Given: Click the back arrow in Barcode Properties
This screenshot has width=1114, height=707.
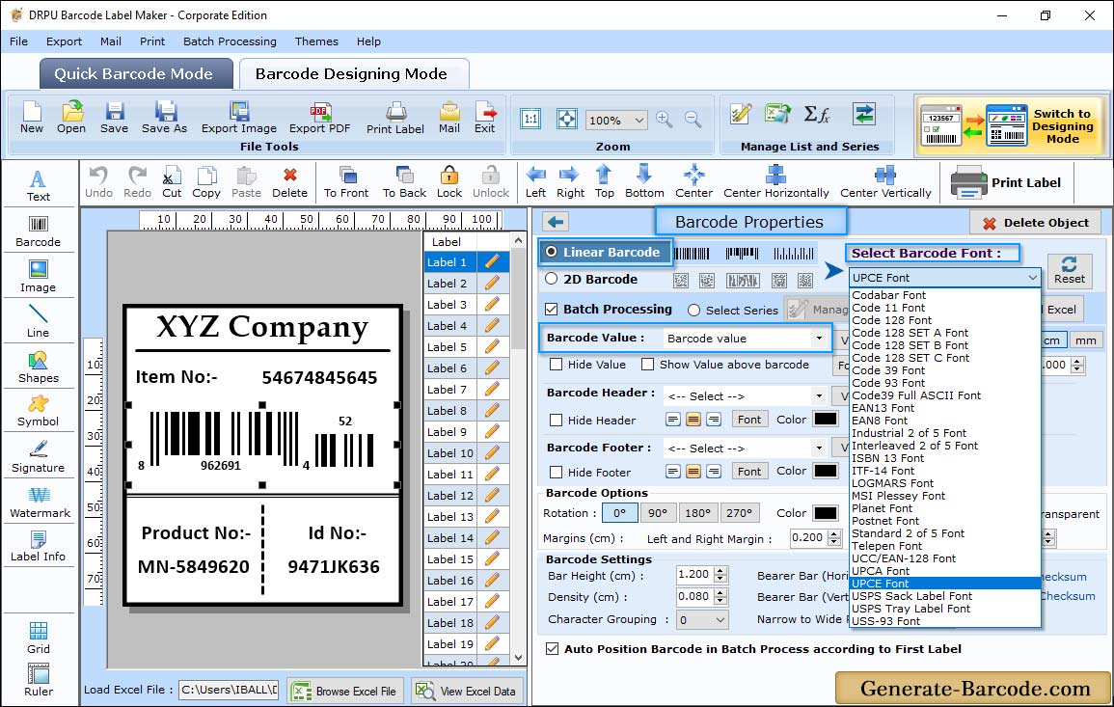Looking at the screenshot, I should [556, 223].
